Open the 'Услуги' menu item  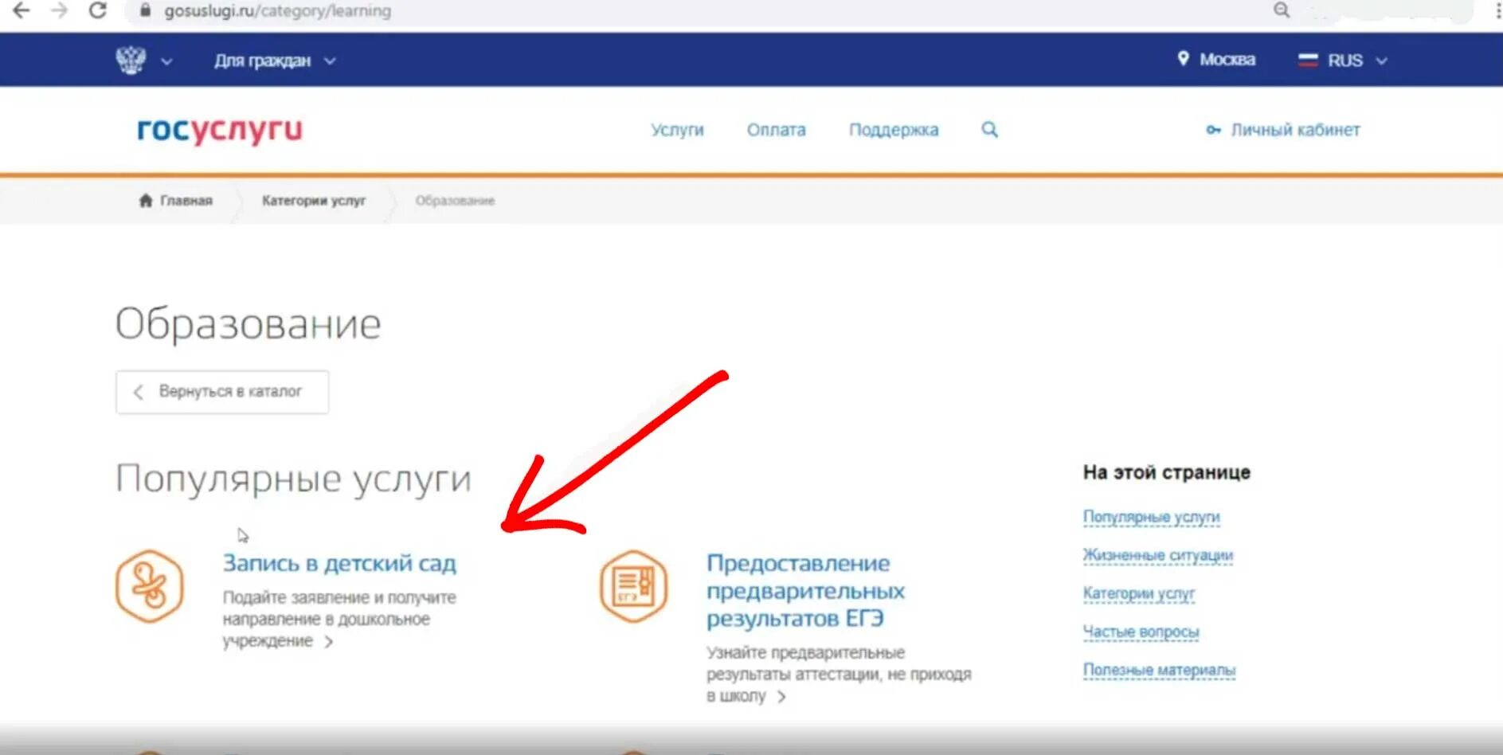point(677,130)
